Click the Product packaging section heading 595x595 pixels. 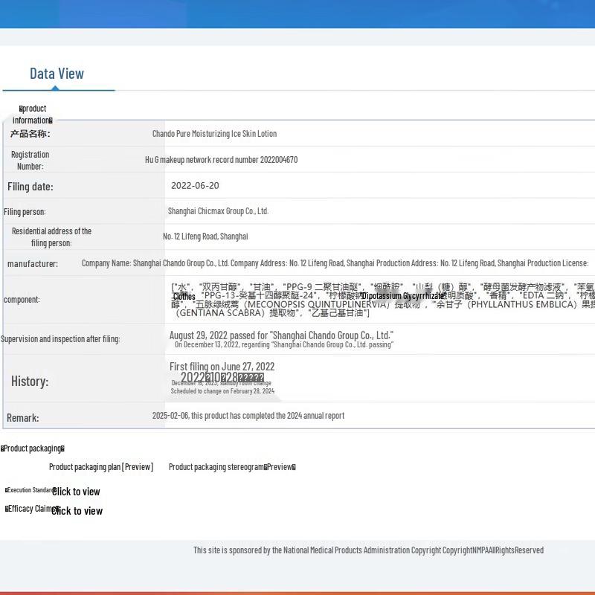point(33,448)
